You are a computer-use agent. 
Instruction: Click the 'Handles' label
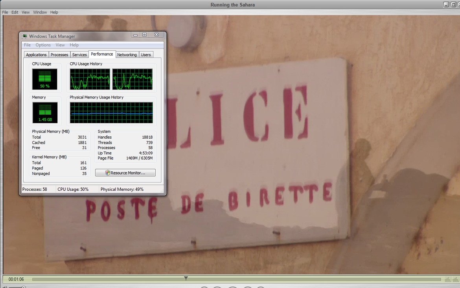[105, 137]
